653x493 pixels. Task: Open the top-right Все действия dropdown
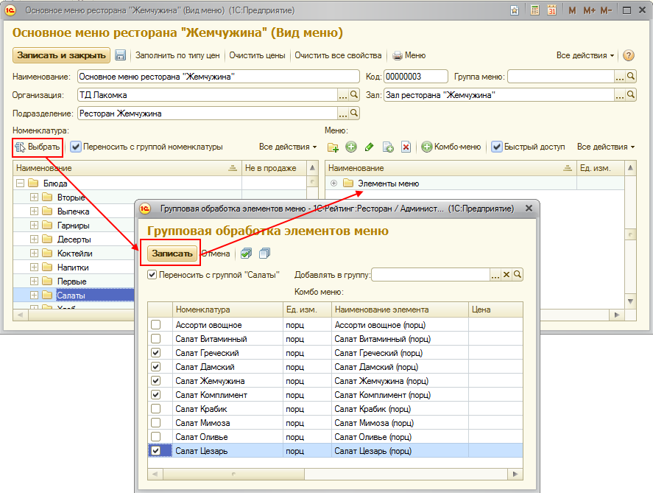(x=585, y=55)
